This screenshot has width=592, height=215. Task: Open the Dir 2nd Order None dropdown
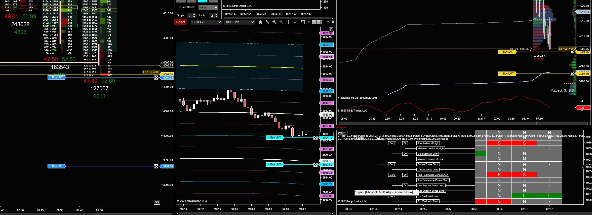coord(208,8)
